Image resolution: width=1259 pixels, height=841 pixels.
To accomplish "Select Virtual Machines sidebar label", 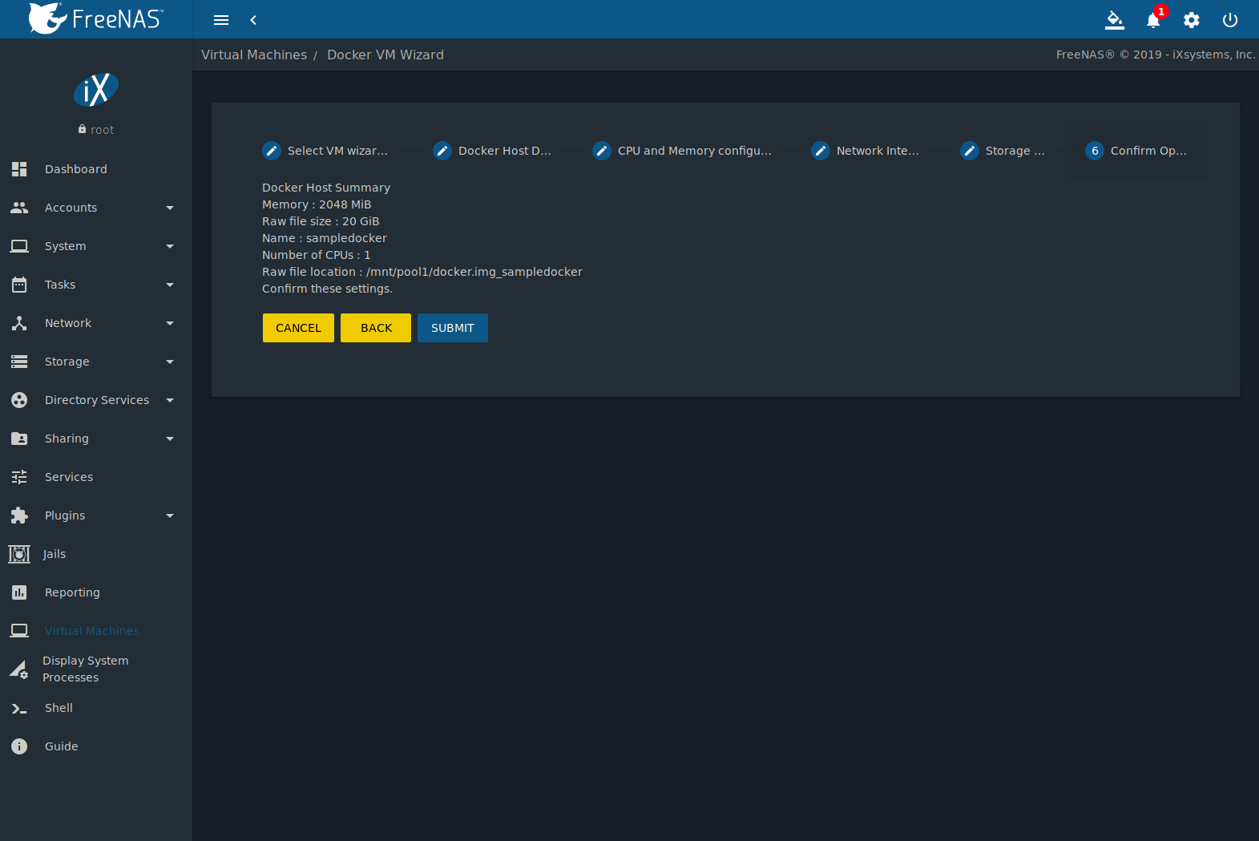I will [x=92, y=631].
